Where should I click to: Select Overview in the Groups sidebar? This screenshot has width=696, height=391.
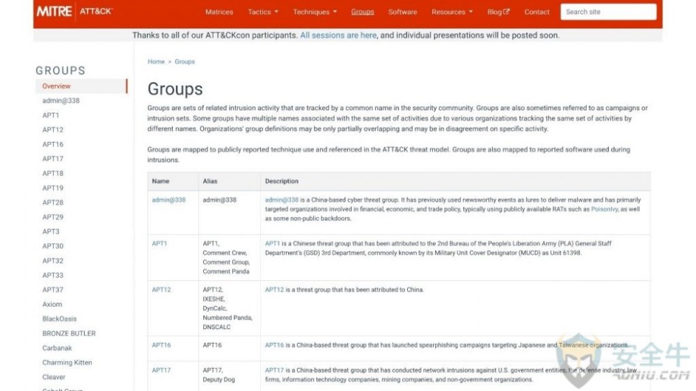pos(81,86)
